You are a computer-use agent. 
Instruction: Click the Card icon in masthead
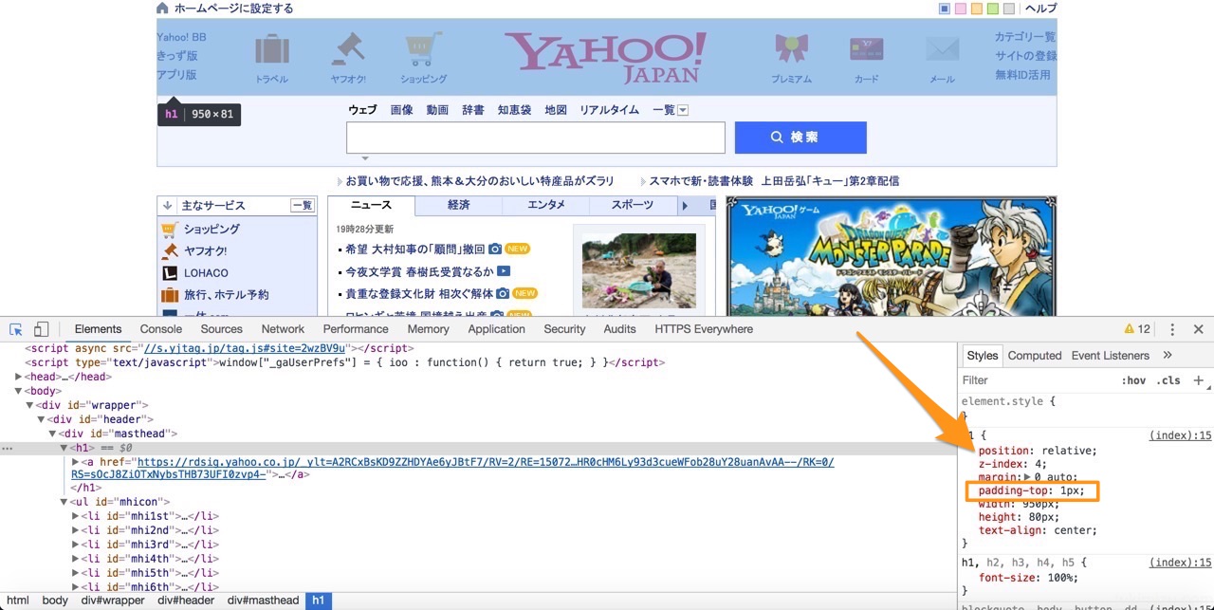tap(867, 48)
